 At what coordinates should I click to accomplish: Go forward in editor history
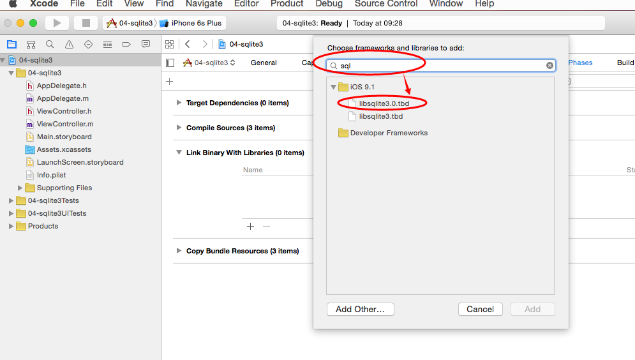point(205,44)
